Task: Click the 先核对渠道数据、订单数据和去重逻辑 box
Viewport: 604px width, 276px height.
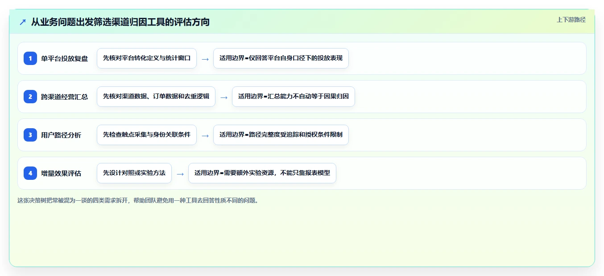Action: [x=156, y=97]
